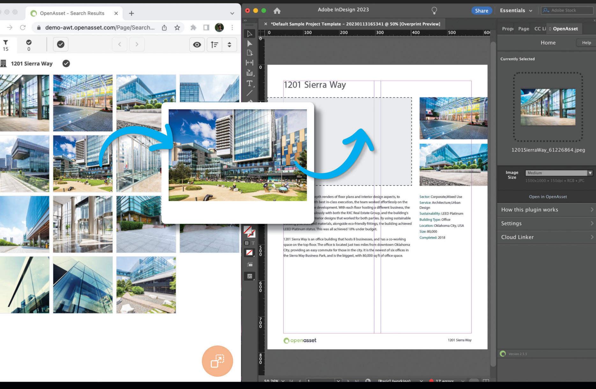Open the browser three-dot menu
Screen dimensions: 596x389
pyautogui.click(x=232, y=28)
